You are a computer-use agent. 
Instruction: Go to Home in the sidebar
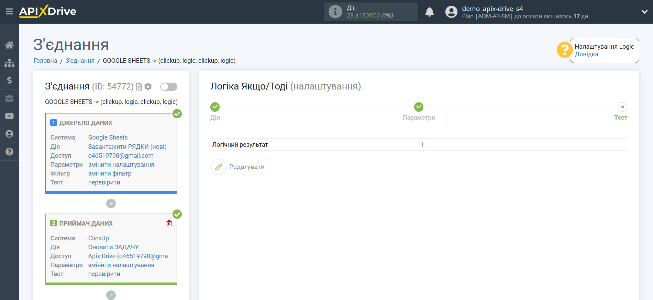[9, 45]
